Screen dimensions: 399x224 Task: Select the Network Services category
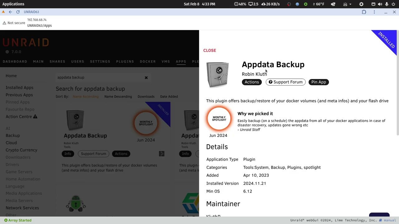(22, 208)
